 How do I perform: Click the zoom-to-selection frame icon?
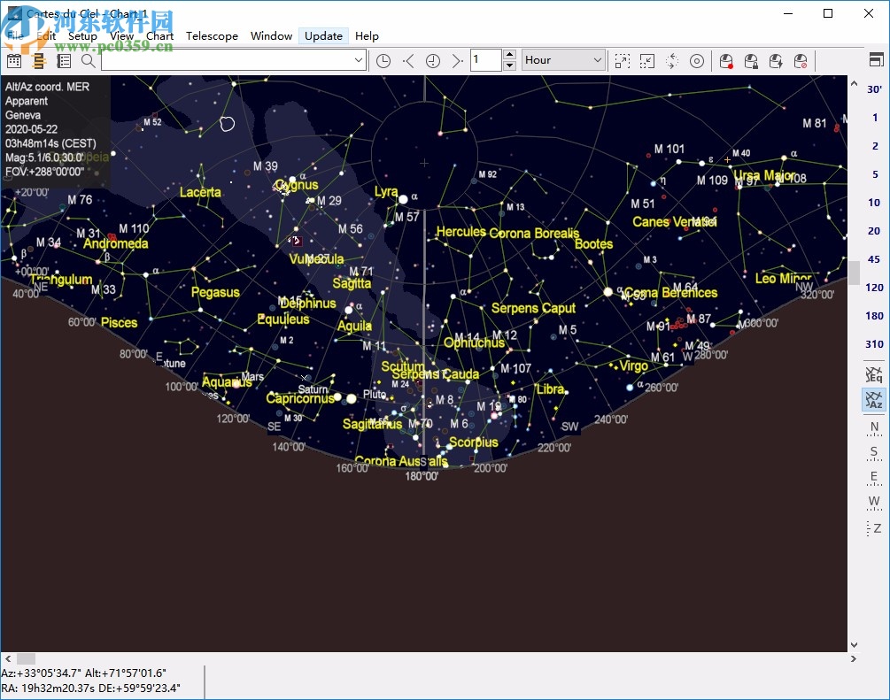point(623,60)
